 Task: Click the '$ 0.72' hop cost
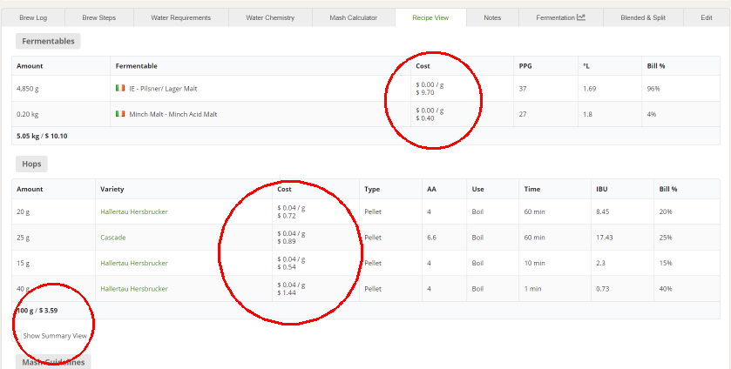pos(287,216)
